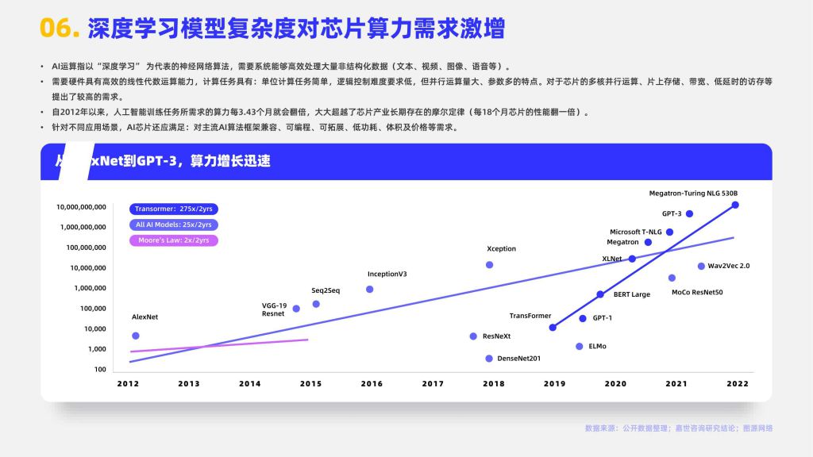Select the "GPT-1" chart label

click(602, 318)
